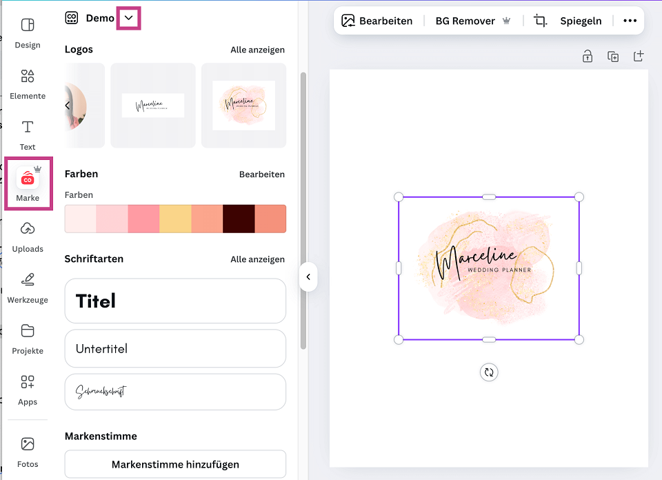Lock the selected element
This screenshot has width=662, height=480.
click(587, 56)
